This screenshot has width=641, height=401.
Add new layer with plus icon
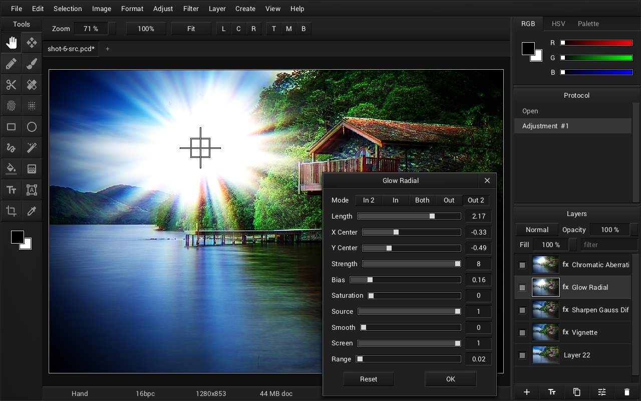pos(526,392)
